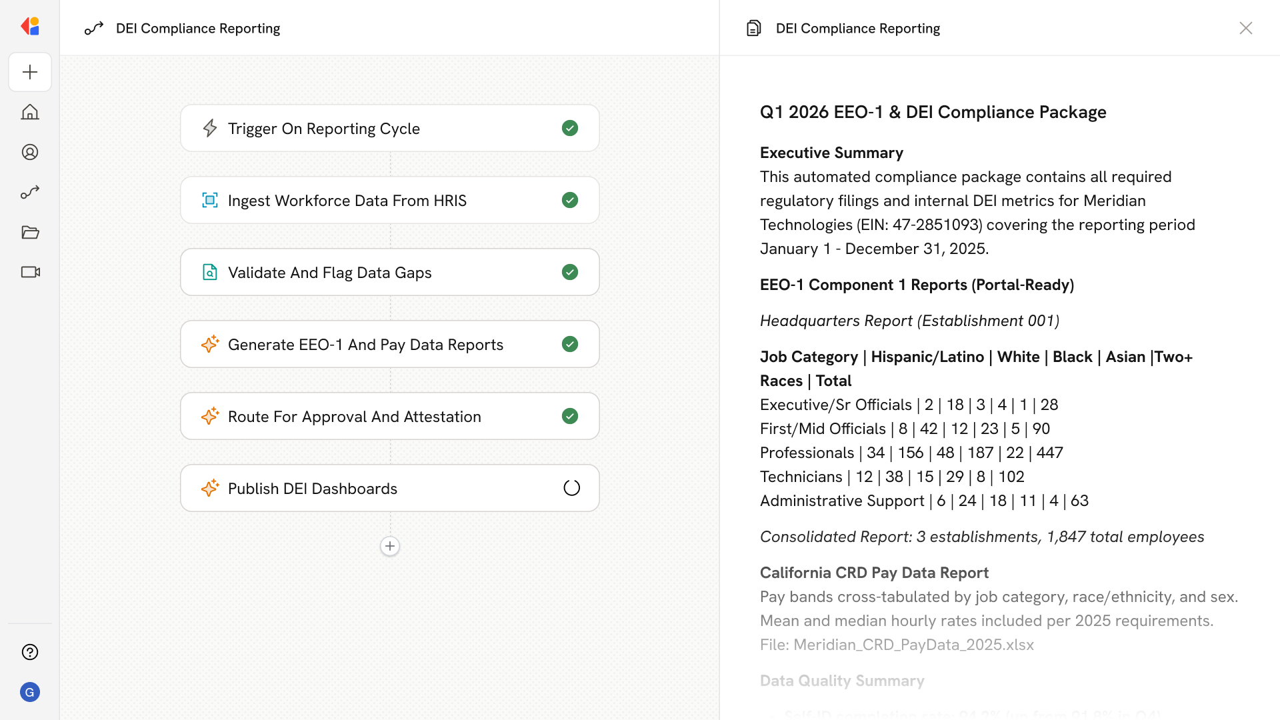Screen dimensions: 1280x720
Task: Click the loading spinner on Publish DEI Dashboards
Action: coord(571,488)
